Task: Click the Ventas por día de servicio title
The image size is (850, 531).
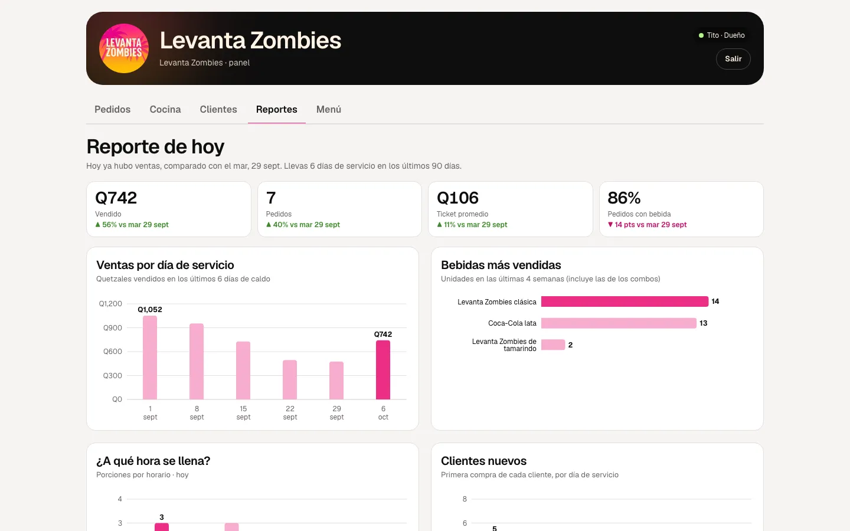Action: point(165,265)
